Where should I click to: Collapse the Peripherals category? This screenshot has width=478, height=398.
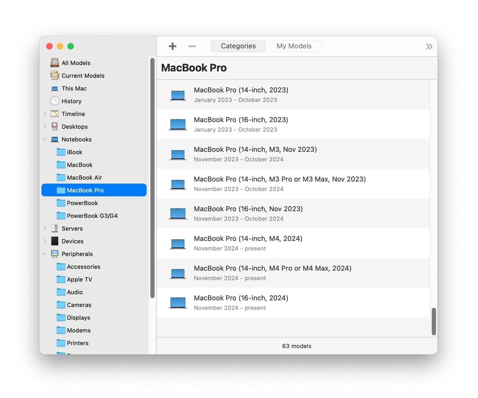click(45, 254)
